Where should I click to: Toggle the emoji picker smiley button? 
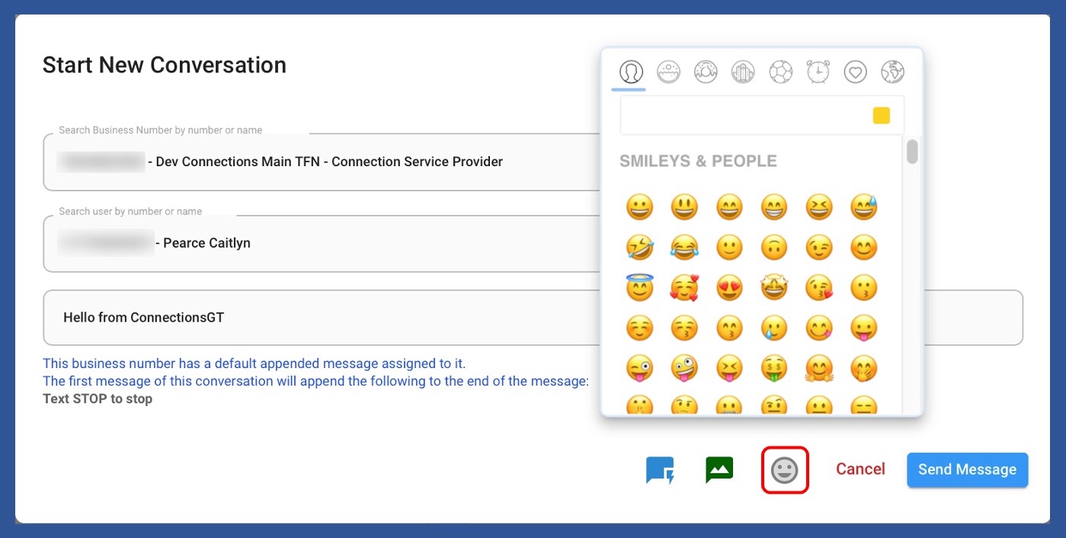[784, 470]
